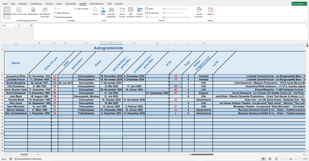Click Alle anordnen to arrange windows
309x161 pixels.
pos(130,11)
